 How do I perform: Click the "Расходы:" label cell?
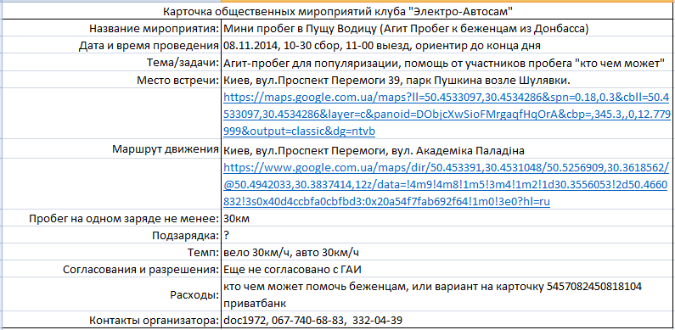[x=111, y=295]
